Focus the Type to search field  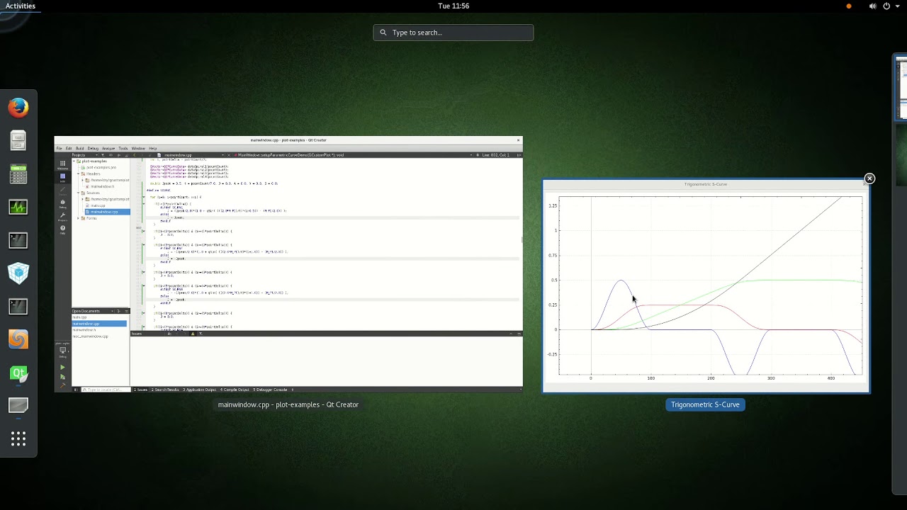click(x=453, y=33)
